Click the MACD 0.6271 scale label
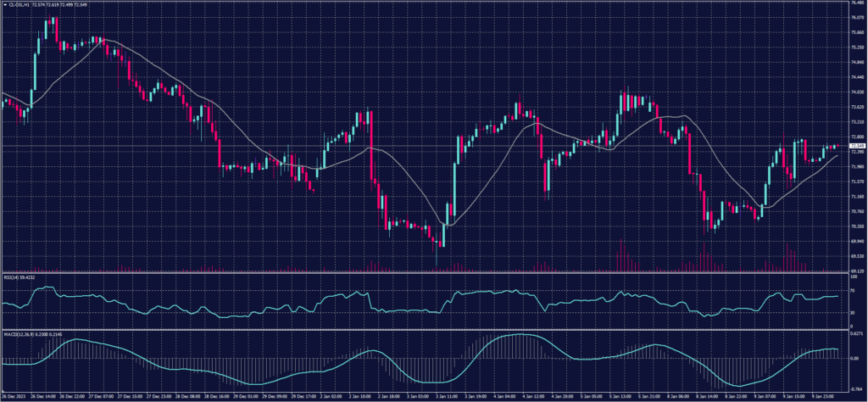The width and height of the screenshot is (868, 402). pyautogui.click(x=856, y=334)
